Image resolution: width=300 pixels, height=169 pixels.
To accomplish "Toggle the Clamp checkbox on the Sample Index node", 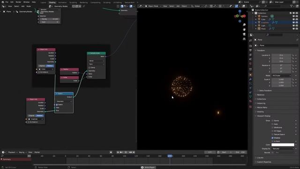I will click(x=90, y=68).
